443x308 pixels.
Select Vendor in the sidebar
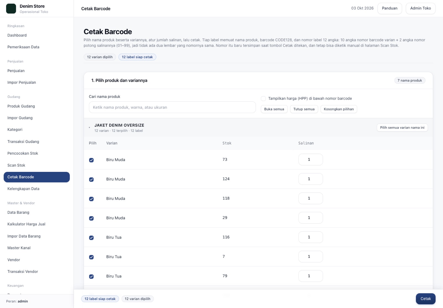click(x=37, y=260)
